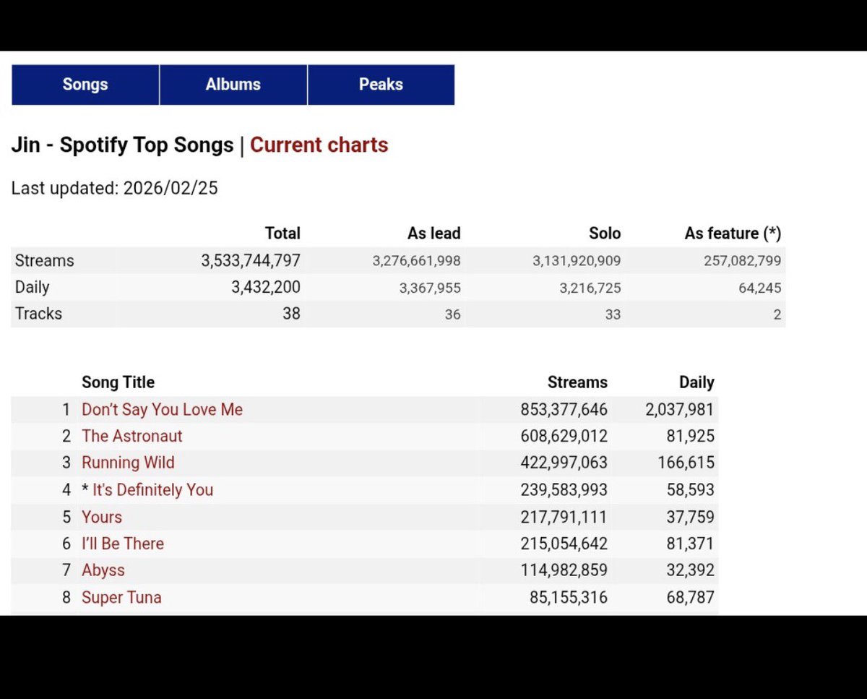Open I'll Be There song link
This screenshot has width=867, height=699.
[x=123, y=544]
